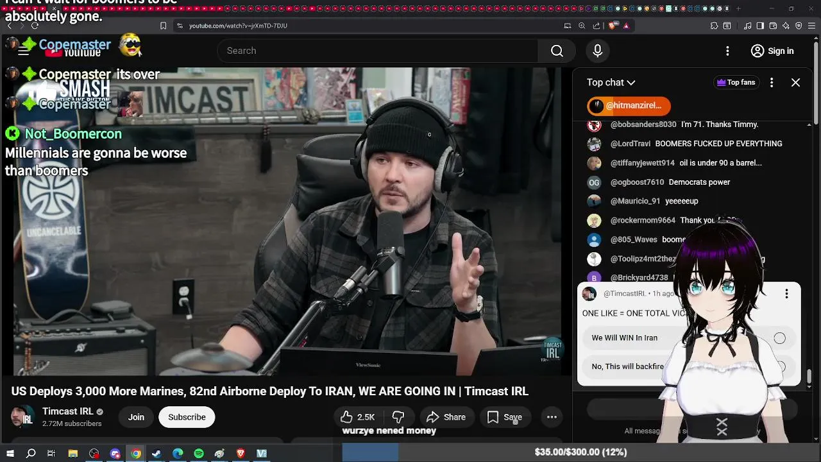
Task: Bookmark this page in address bar
Action: pyautogui.click(x=163, y=26)
